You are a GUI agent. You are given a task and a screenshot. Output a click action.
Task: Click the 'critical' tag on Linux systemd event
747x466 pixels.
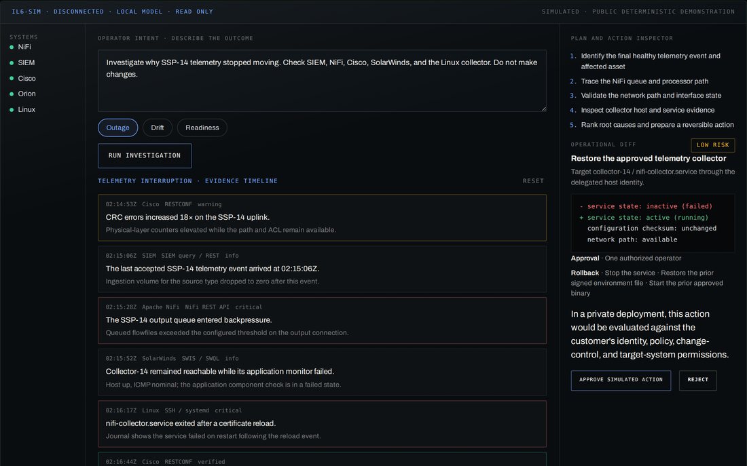click(228, 410)
